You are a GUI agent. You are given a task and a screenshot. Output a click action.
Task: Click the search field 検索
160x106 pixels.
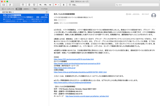tap(137, 5)
